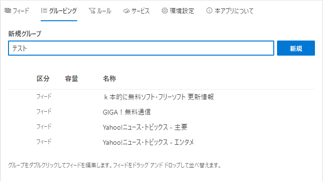This screenshot has height=181, width=323.
Task: Click the blue 新規 button
Action: point(296,48)
